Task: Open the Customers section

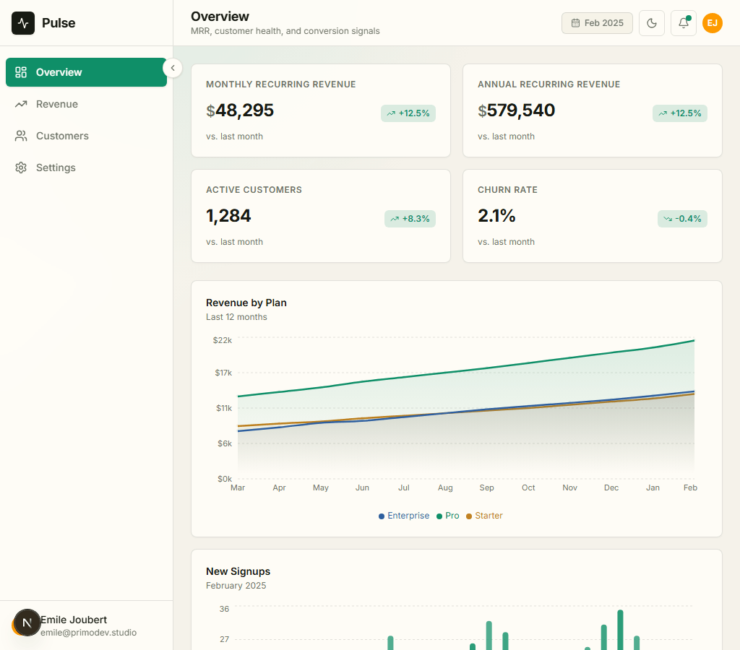Action: click(x=86, y=136)
